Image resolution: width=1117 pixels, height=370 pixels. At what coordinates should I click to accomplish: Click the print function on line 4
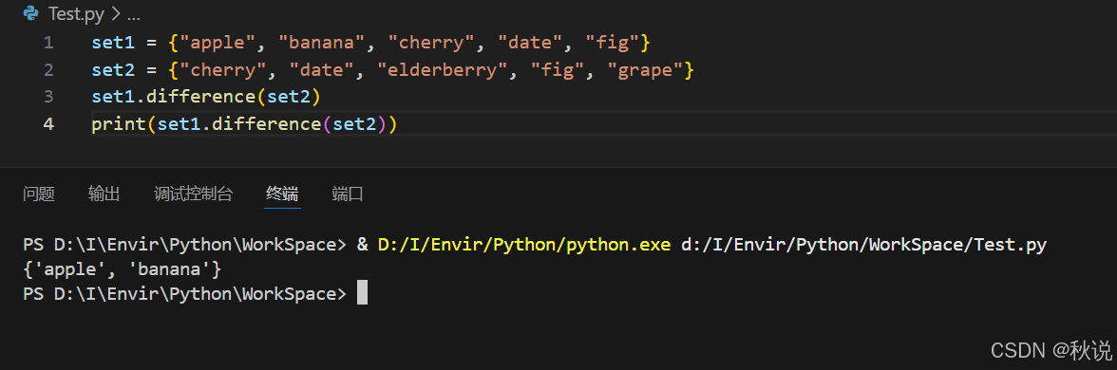[119, 123]
